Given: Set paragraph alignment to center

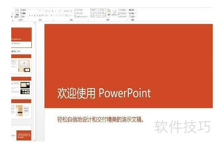Looking at the screenshot, I should pyautogui.click(x=59, y=15).
